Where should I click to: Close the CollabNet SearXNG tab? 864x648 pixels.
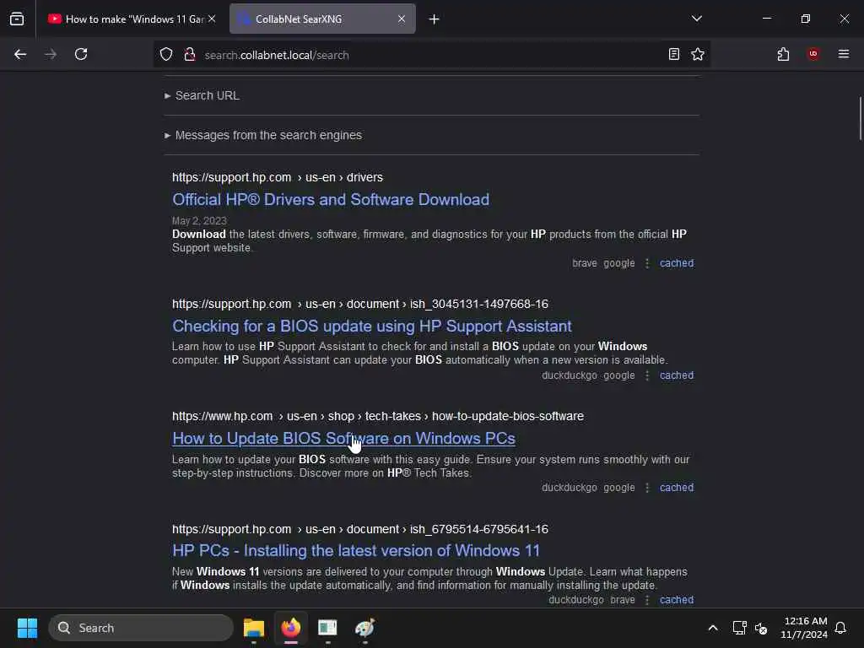(x=402, y=19)
